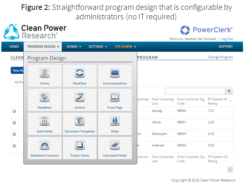This screenshot has height=190, width=244.
Task: Open the Roles people icon
Action: pyautogui.click(x=115, y=121)
